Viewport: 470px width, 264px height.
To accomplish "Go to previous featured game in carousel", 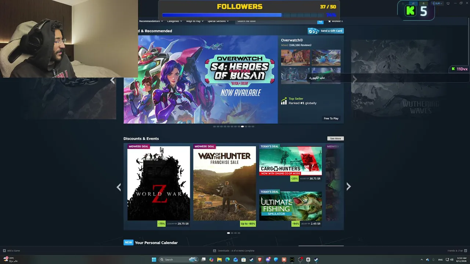I will 113,81.
